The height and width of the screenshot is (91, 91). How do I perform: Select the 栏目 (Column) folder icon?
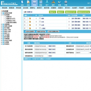34,2
